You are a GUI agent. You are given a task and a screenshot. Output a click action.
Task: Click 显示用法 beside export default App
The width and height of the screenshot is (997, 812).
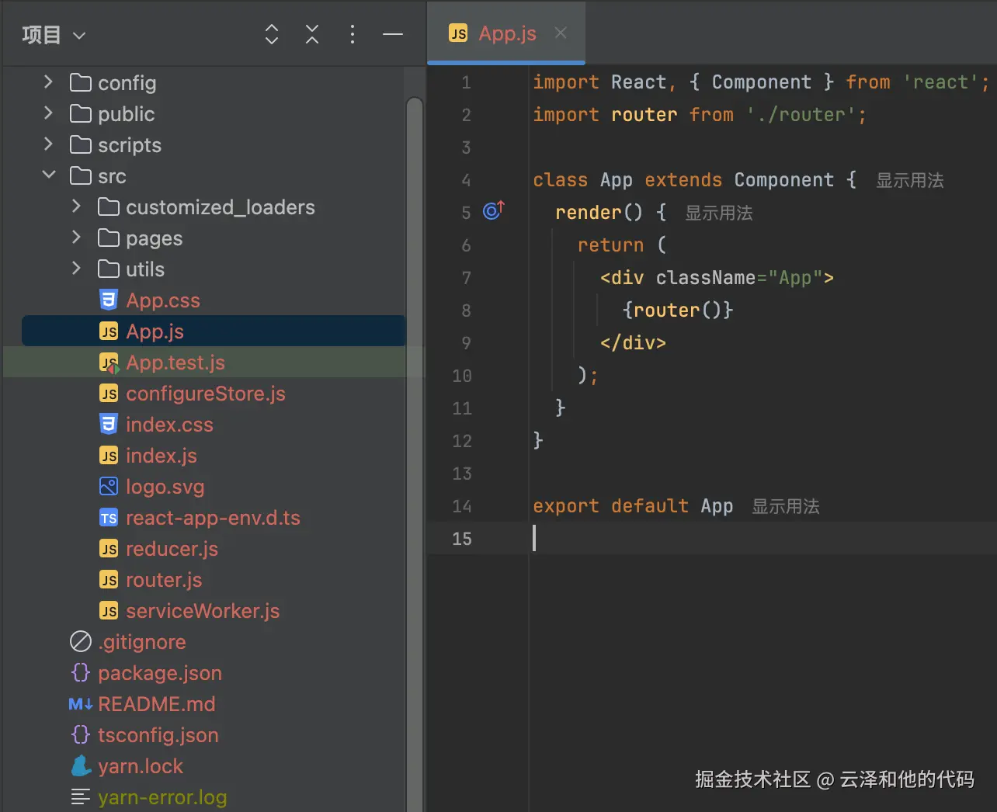(x=785, y=506)
